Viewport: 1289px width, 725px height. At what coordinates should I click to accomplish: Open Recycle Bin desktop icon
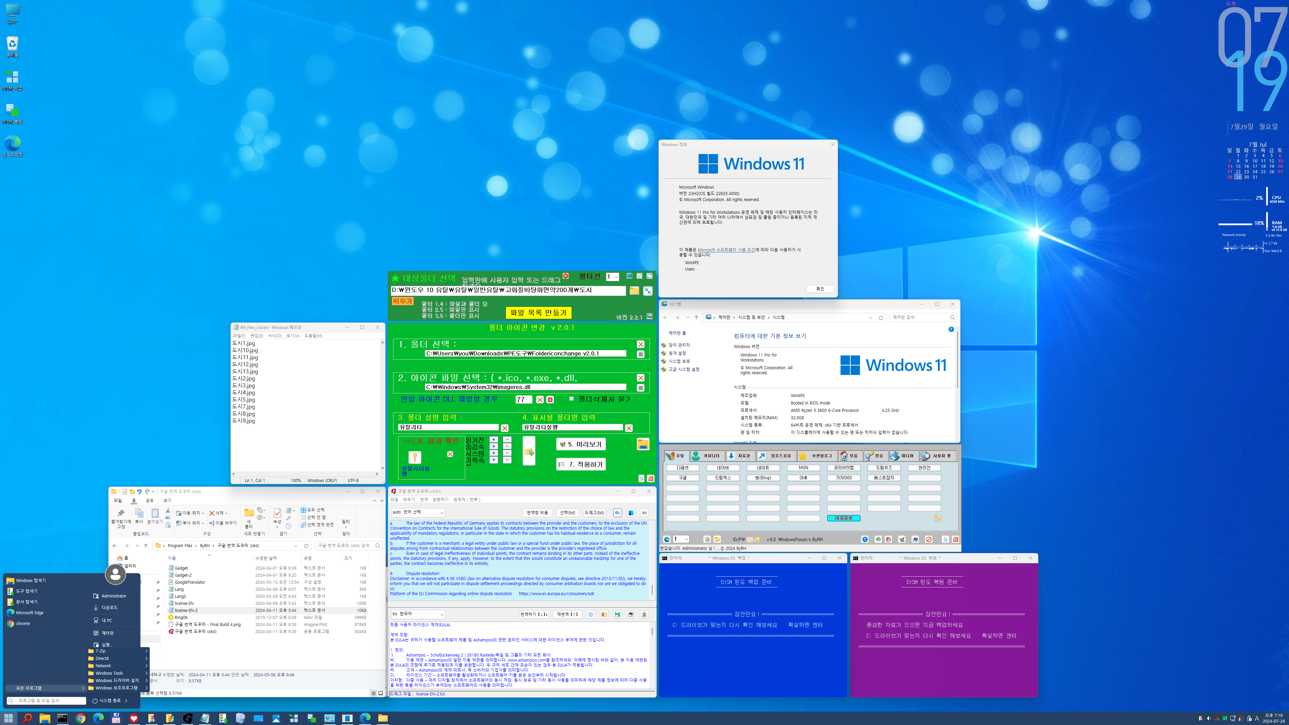coord(12,47)
